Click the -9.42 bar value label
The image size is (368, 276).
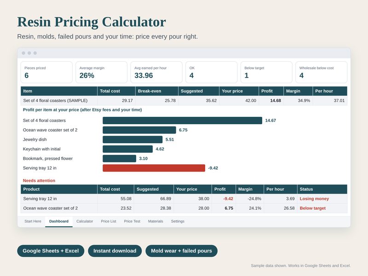[x=213, y=168]
